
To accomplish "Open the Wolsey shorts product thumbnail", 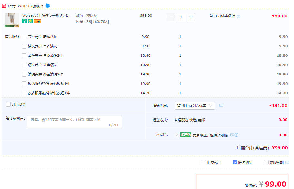I will tap(12, 20).
